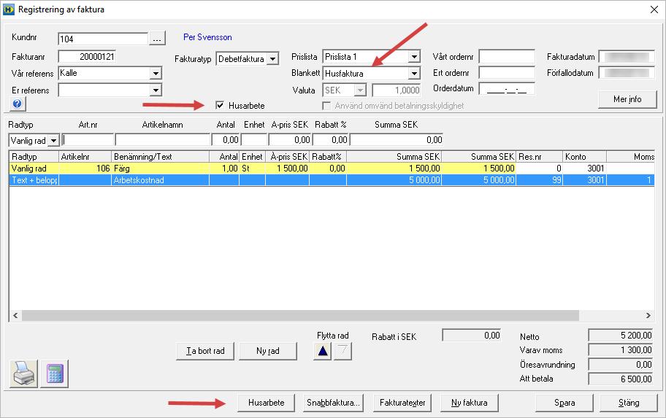Click the printer icon
The width and height of the screenshot is (666, 418).
point(24,374)
